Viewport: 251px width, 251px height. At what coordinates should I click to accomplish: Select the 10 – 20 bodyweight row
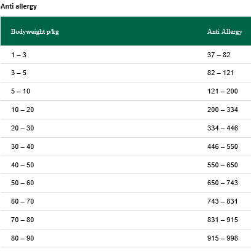coord(125,110)
